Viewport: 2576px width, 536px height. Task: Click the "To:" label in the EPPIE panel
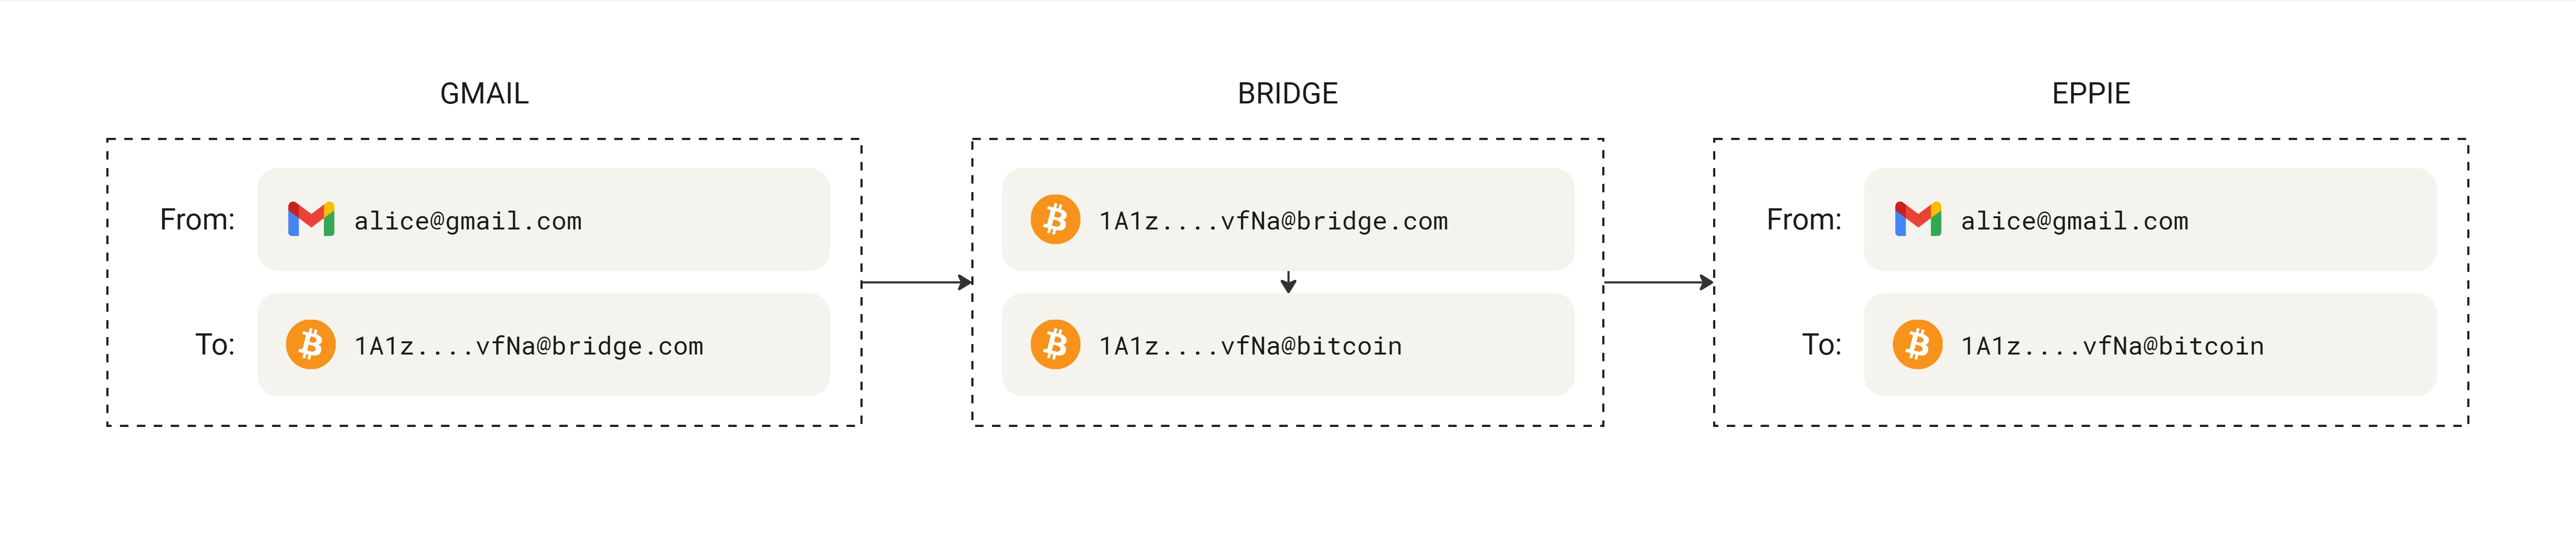[1821, 345]
